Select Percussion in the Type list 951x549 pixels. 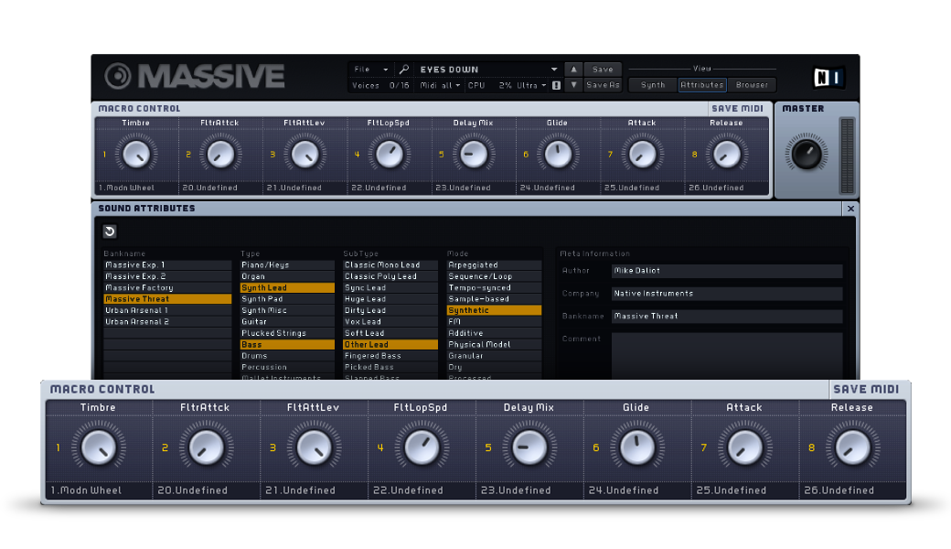287,367
